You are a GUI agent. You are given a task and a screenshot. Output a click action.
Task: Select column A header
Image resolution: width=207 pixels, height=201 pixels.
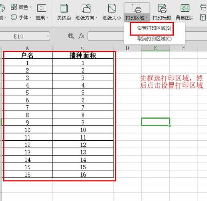click(27, 48)
